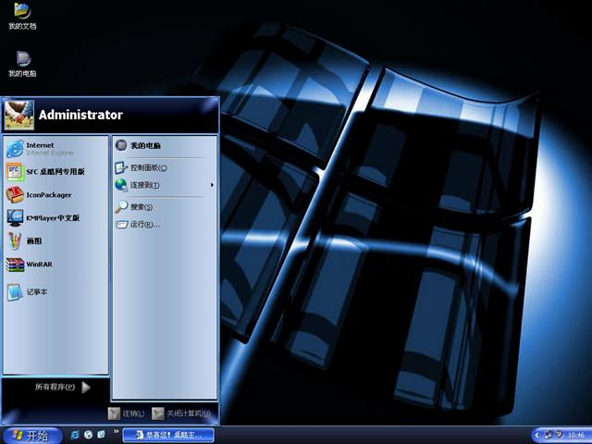Image resolution: width=592 pixels, height=444 pixels.
Task: Open 画图 (Paint) from the Start menu
Action: click(x=32, y=241)
